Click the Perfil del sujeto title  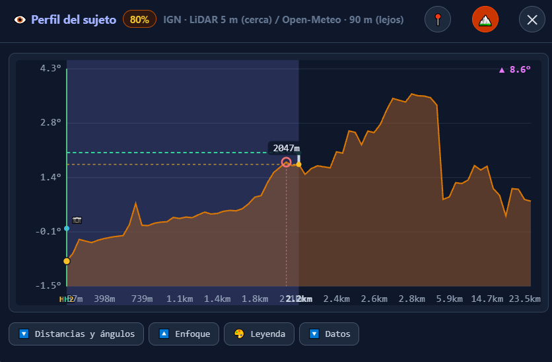pyautogui.click(x=73, y=20)
